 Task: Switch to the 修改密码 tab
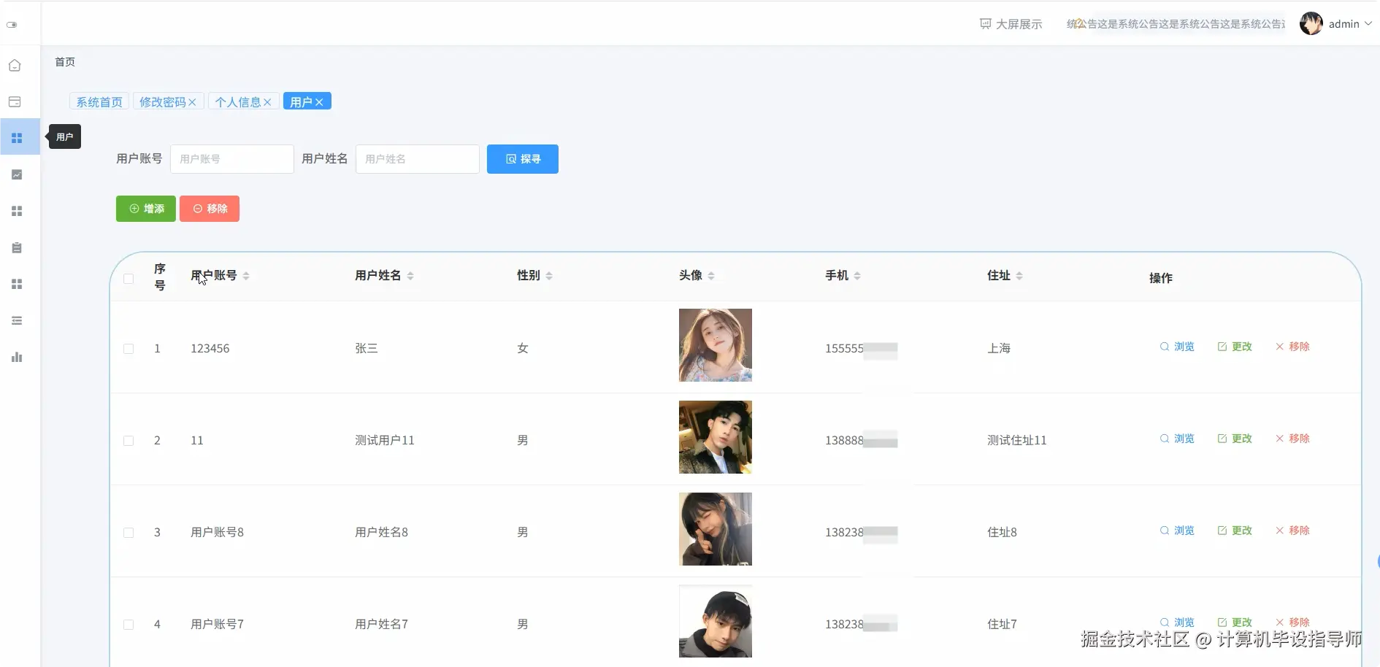click(163, 102)
